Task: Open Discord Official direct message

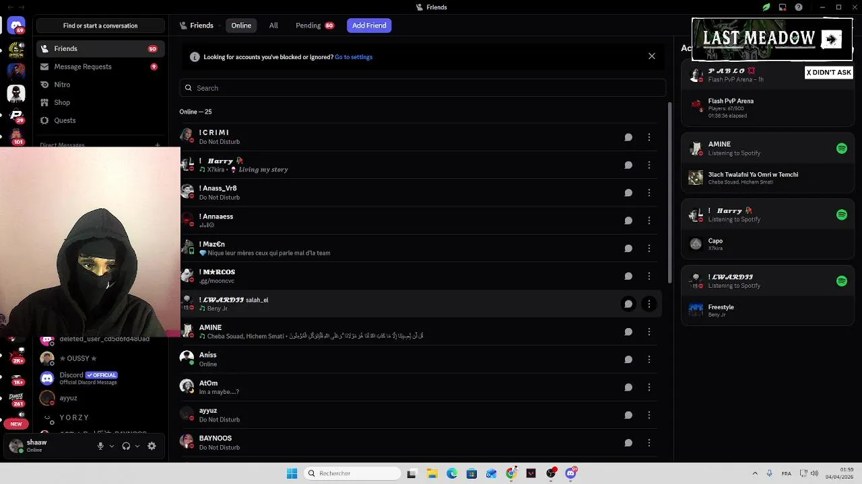Action: 100,378
